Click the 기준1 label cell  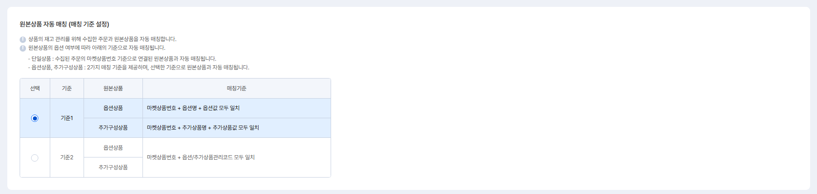click(67, 118)
